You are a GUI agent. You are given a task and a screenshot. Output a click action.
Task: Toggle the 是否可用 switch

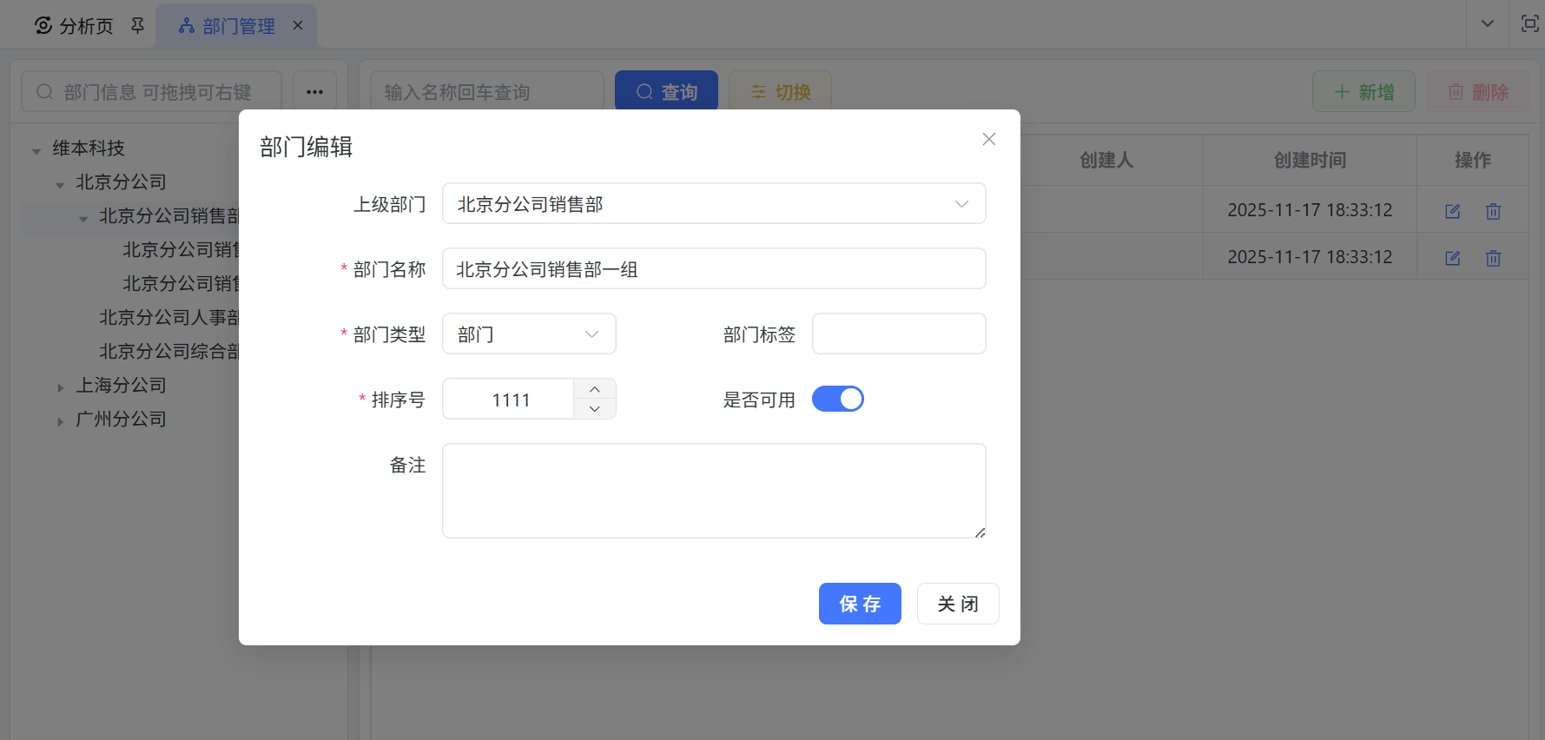[837, 399]
